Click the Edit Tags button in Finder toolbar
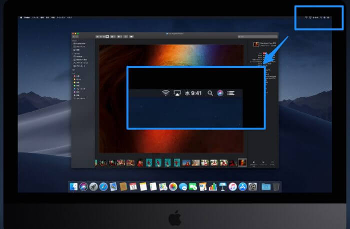 [x=131, y=36]
